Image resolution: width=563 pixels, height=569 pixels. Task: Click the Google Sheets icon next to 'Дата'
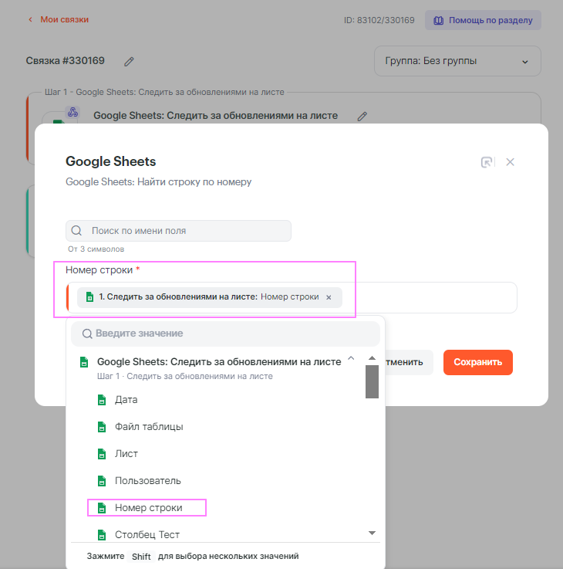[100, 400]
